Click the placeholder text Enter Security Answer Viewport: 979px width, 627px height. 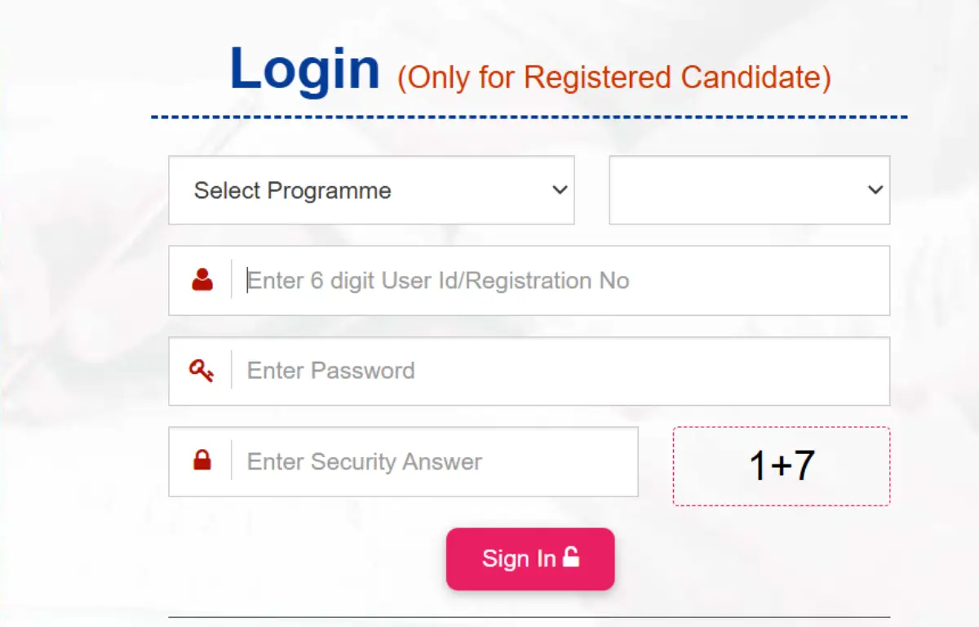point(365,462)
